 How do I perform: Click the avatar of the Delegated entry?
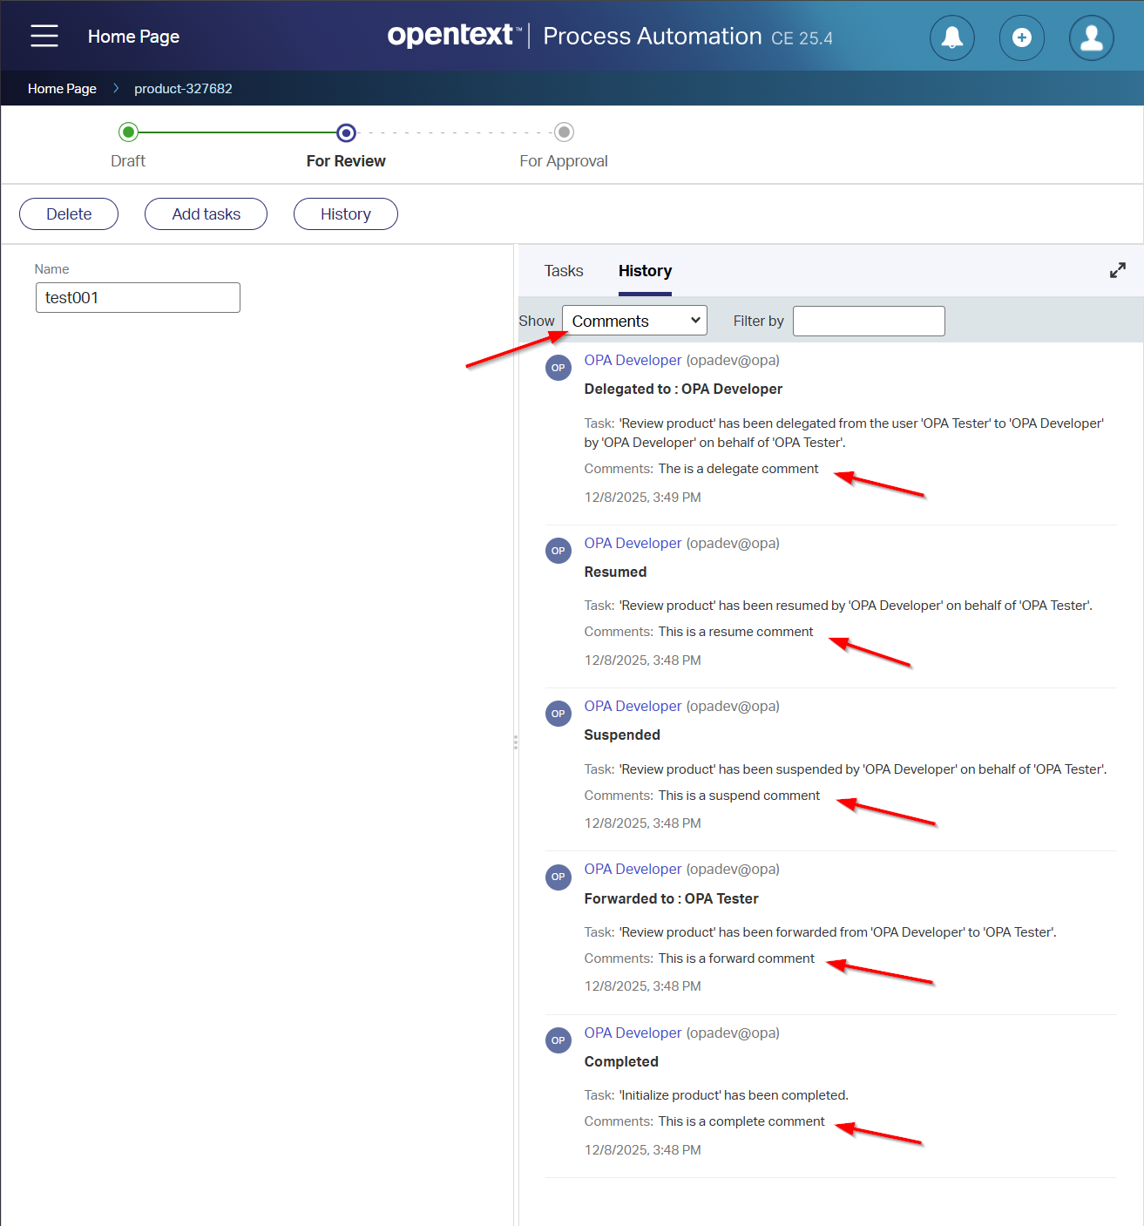pyautogui.click(x=558, y=368)
